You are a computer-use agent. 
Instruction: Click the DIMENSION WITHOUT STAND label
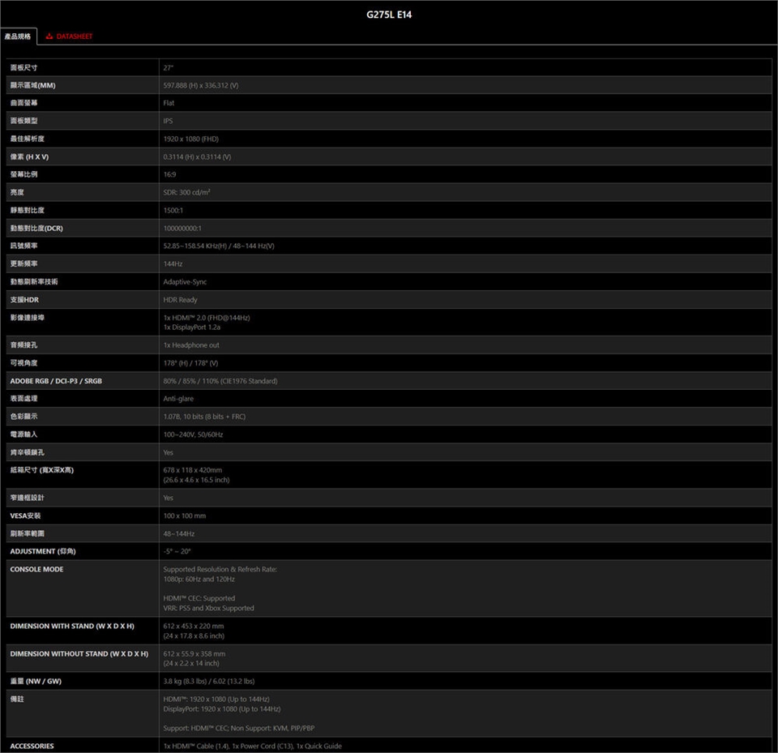coord(79,653)
